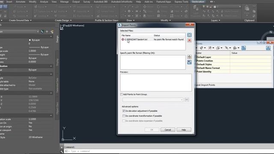Switch to the Analyze ribbon tab
Screen dimensions: 274x154
[x=44, y=2]
